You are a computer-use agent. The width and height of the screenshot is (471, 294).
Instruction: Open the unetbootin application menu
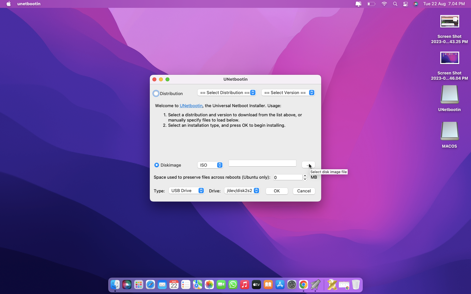tap(29, 4)
